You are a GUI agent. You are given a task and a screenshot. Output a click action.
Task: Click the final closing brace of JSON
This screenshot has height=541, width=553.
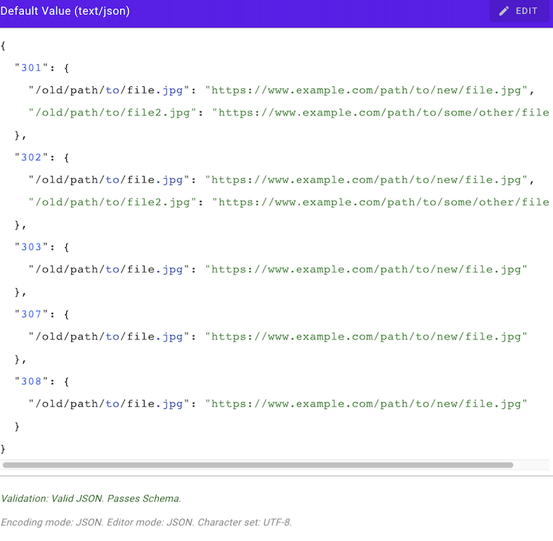coord(3,449)
